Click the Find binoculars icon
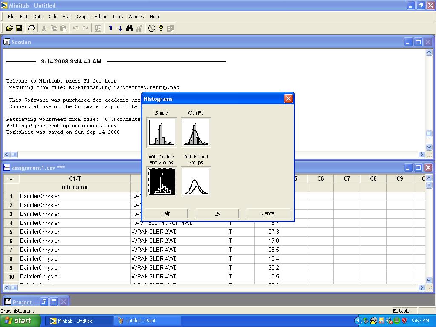This screenshot has height=327, width=436. point(130,28)
